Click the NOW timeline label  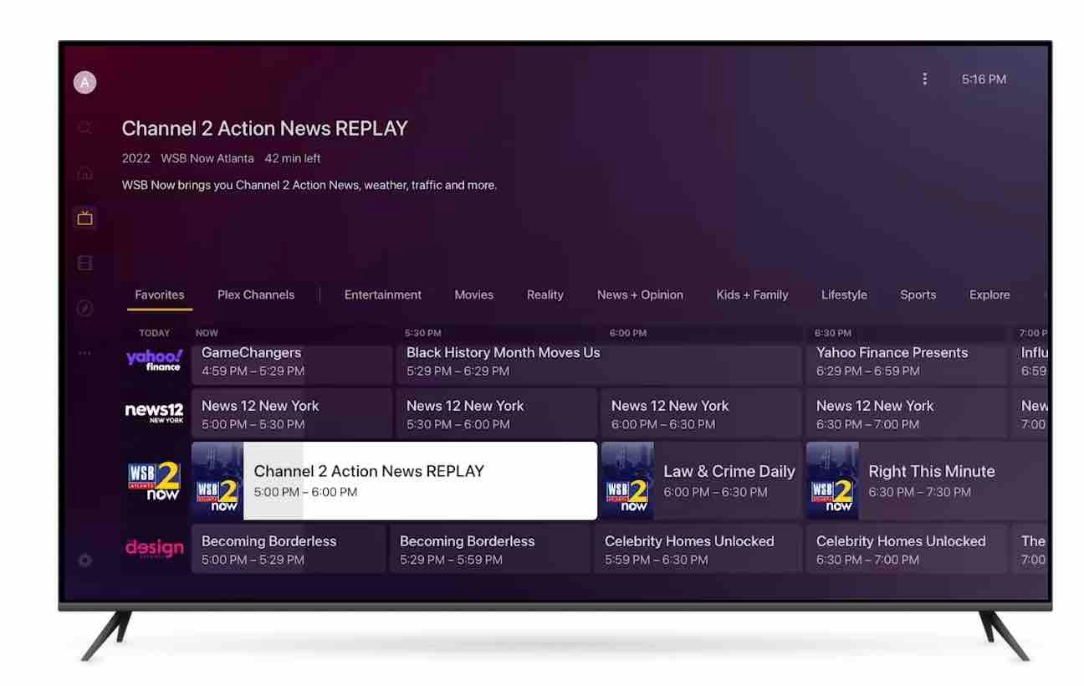click(x=207, y=333)
